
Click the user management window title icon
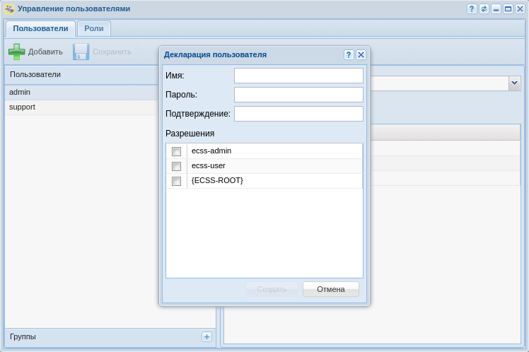coord(9,9)
